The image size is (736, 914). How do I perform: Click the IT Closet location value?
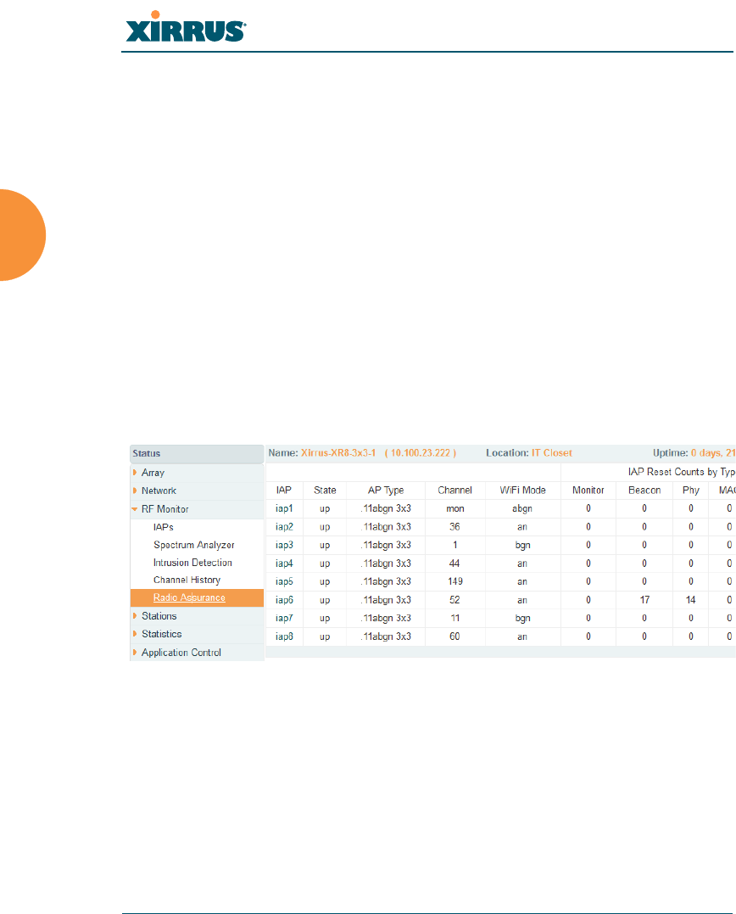[552, 453]
